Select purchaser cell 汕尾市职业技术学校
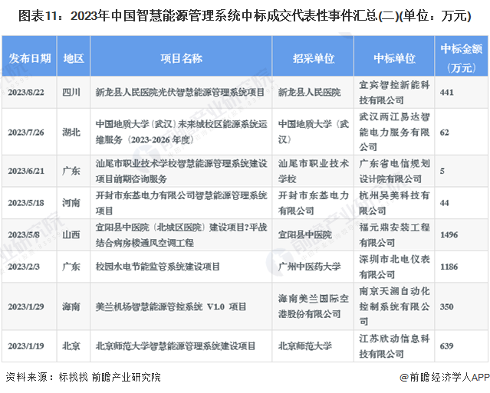The image size is (490, 393). coord(314,171)
